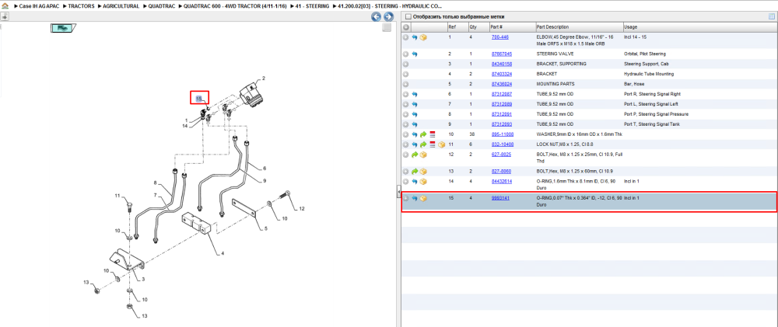
Task: Open the '41 - STEERING' breadcrumb
Action: 313,6
